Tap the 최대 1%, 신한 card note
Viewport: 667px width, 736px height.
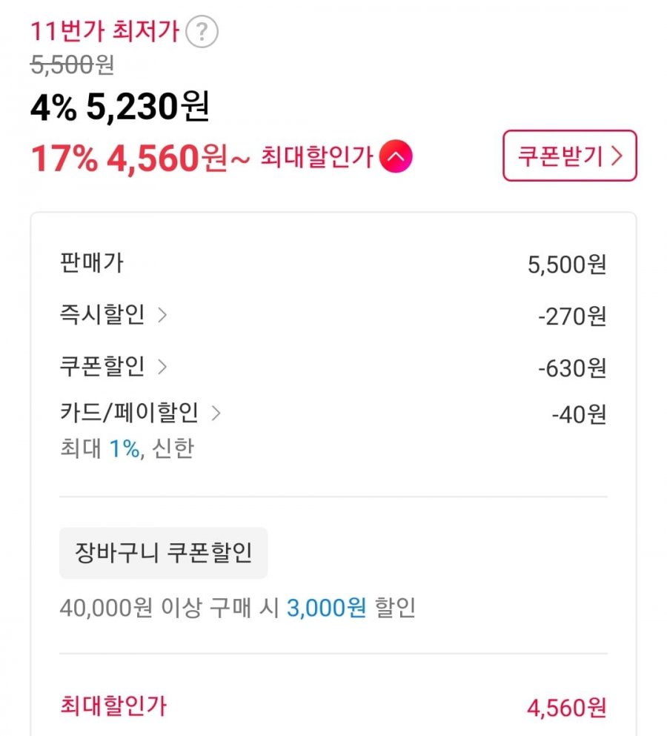point(127,448)
